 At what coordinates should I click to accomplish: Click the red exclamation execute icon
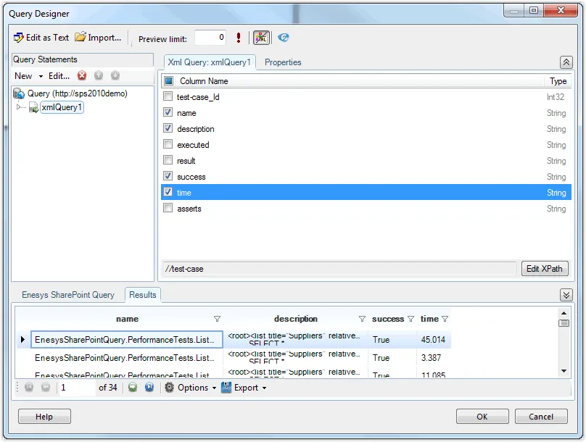239,38
